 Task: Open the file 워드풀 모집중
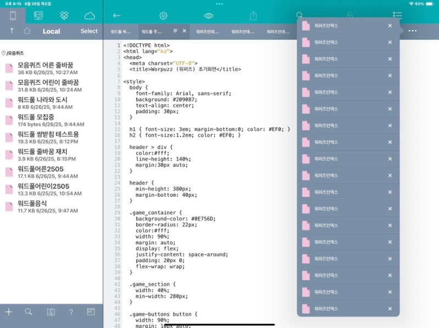52,120
